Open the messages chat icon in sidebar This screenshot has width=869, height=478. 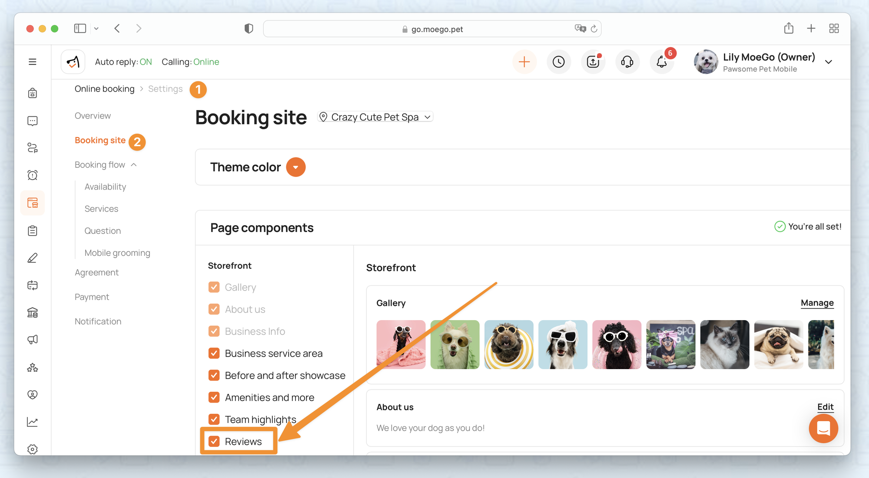point(33,121)
